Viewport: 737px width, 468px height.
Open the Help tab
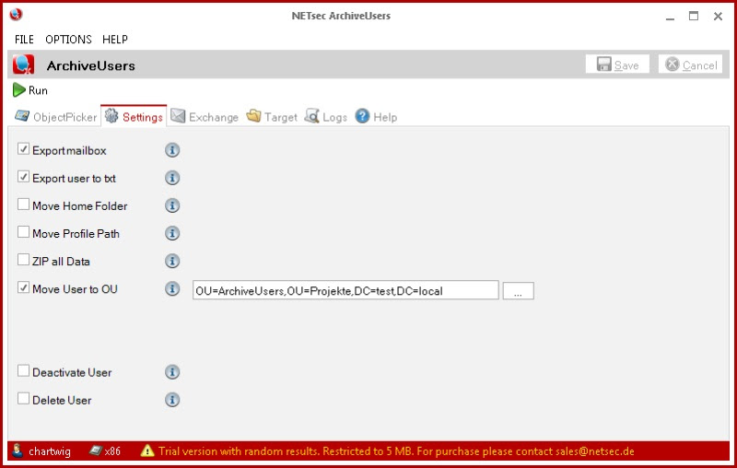[376, 116]
